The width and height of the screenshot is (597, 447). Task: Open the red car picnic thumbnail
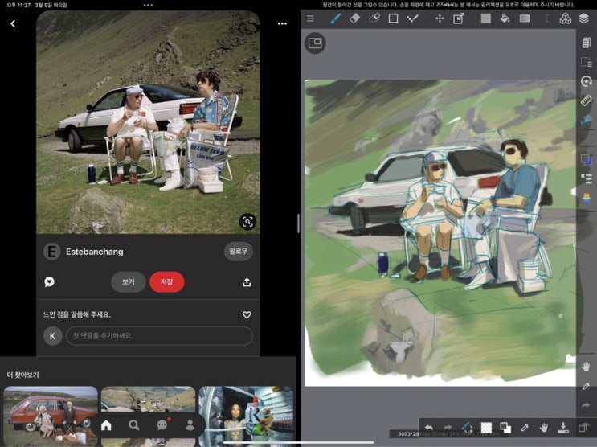click(51, 415)
